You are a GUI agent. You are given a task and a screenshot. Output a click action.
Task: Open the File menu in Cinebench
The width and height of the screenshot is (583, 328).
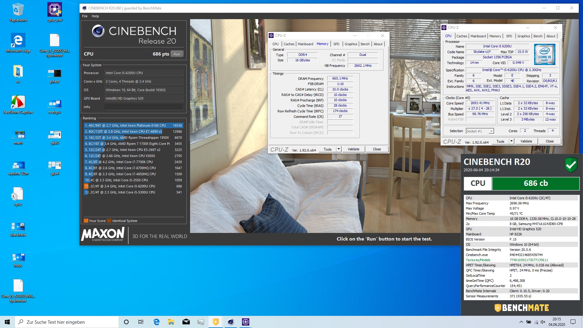pyautogui.click(x=85, y=16)
